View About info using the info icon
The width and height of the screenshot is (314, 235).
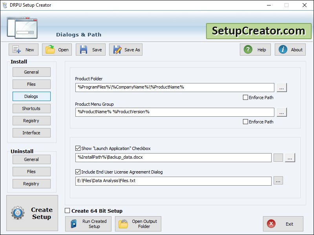click(x=282, y=49)
